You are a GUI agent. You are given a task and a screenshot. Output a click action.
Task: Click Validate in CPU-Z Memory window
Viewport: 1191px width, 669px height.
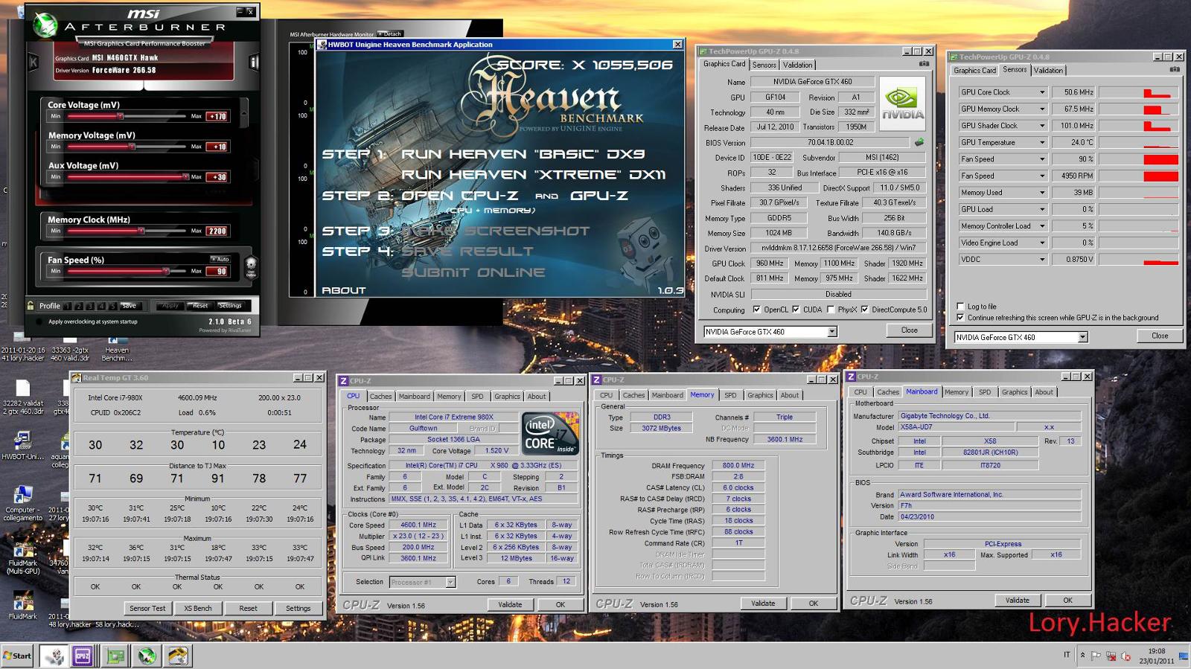pyautogui.click(x=763, y=604)
